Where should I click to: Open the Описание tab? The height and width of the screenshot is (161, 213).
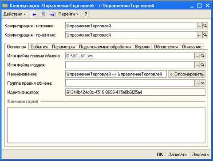(192, 47)
